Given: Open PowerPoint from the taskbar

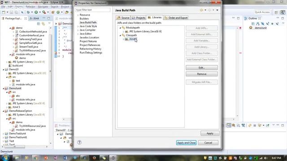Looking at the screenshot, I should pyautogui.click(x=46, y=158).
